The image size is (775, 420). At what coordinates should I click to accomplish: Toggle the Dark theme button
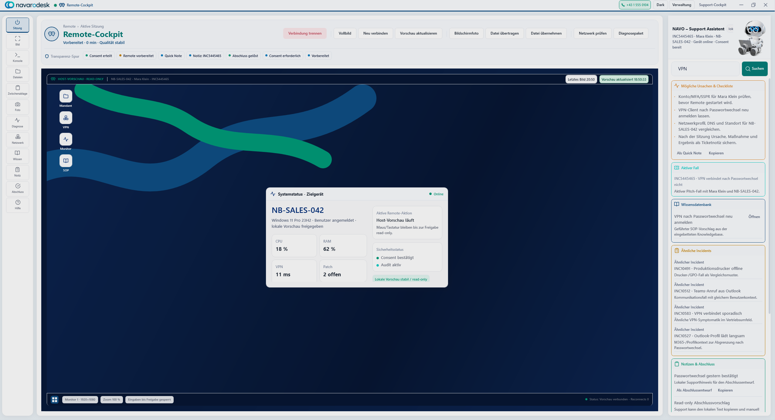(660, 5)
